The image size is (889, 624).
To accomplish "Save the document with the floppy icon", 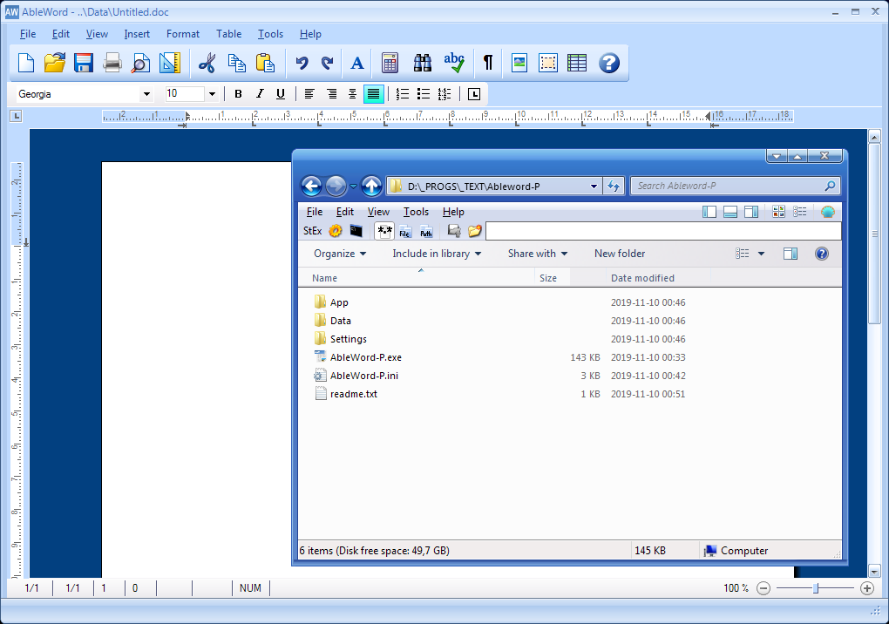I will (84, 63).
